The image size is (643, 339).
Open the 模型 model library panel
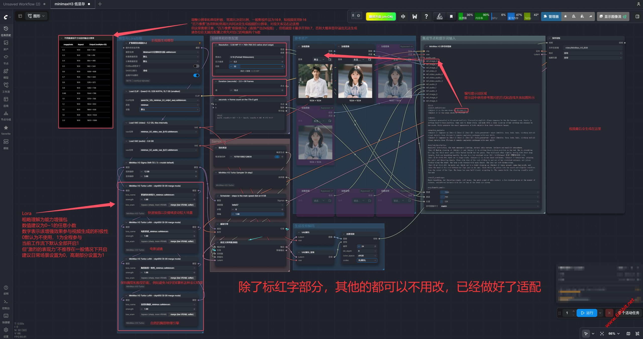[x=6, y=74]
